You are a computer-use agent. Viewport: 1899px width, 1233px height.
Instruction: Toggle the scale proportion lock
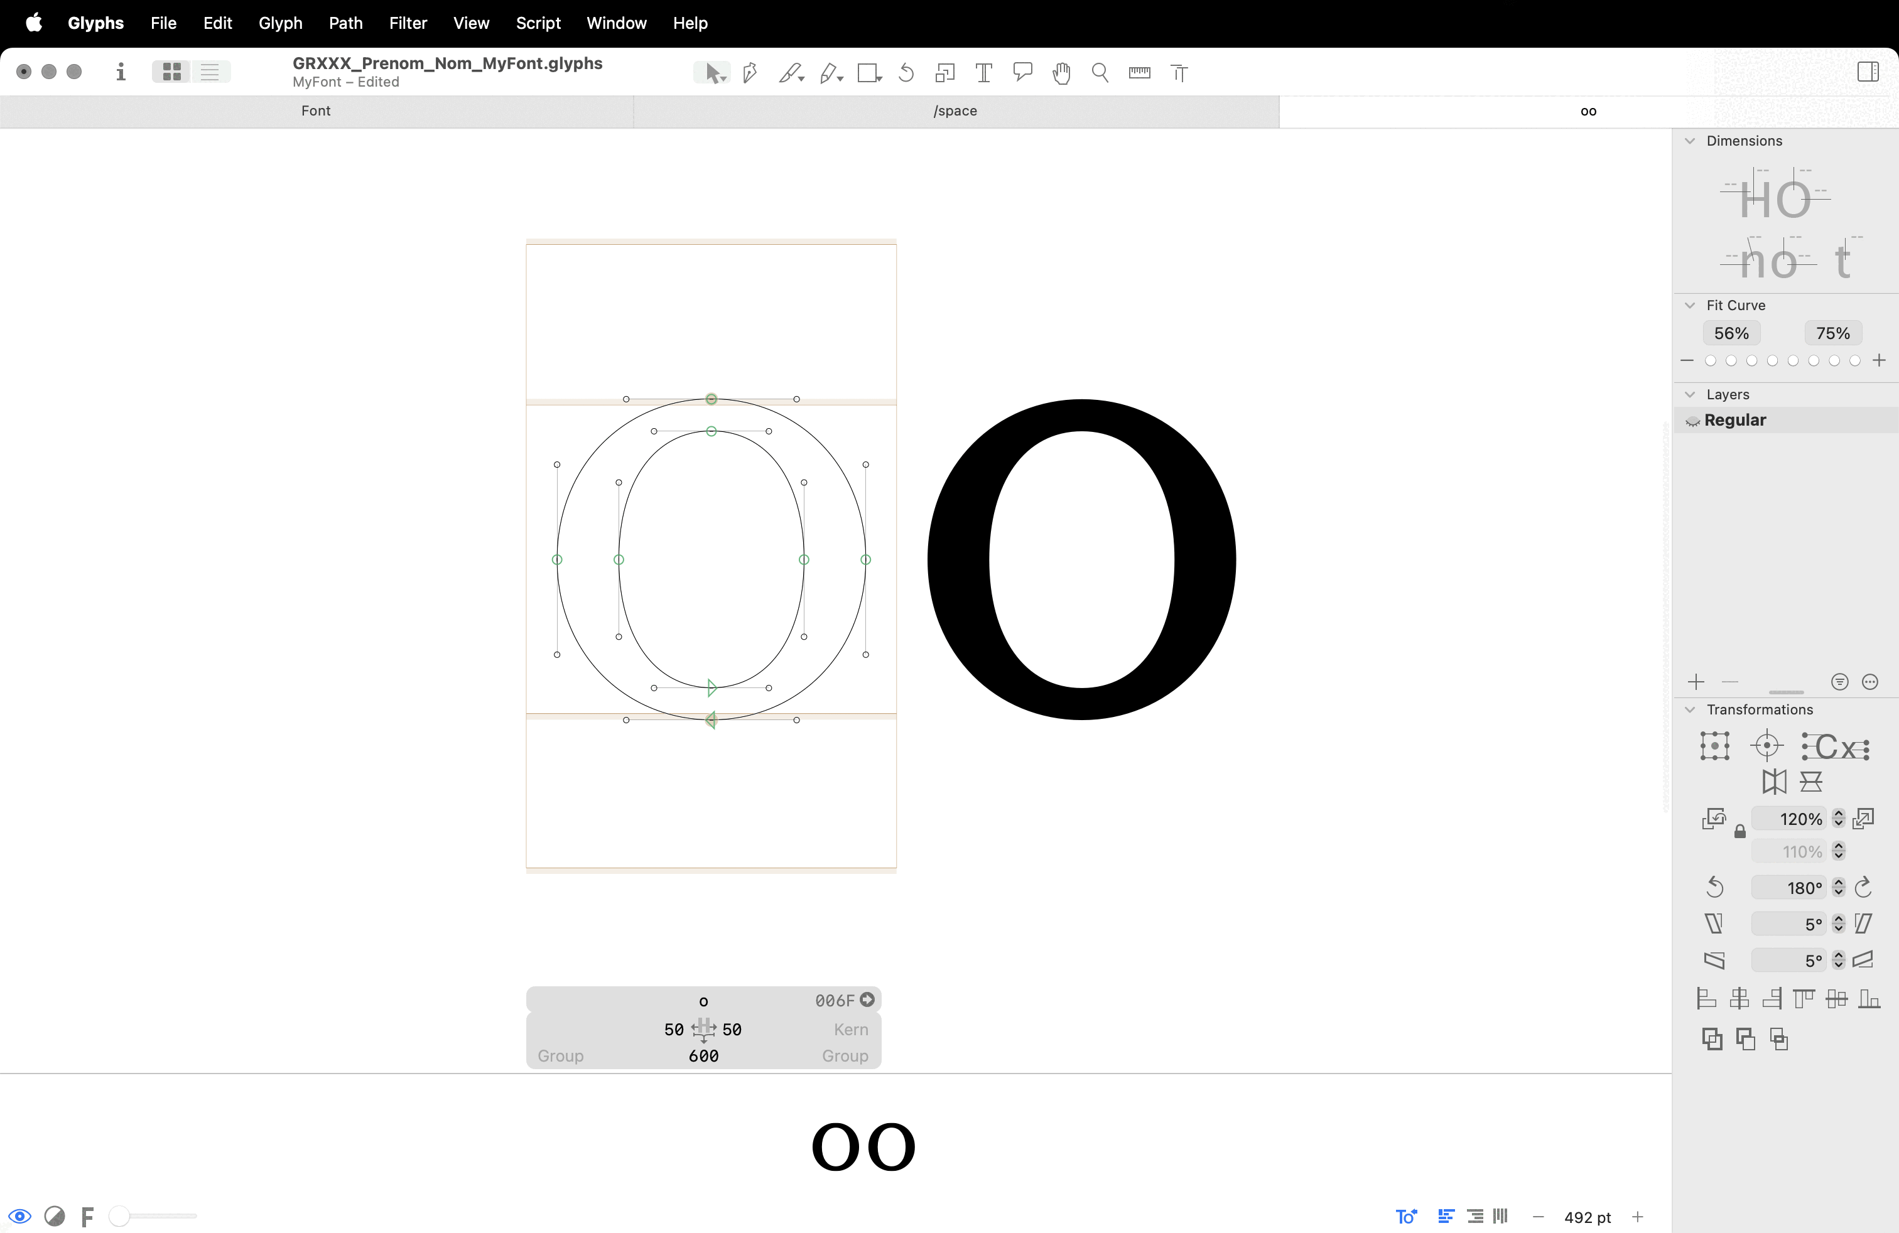(x=1739, y=832)
